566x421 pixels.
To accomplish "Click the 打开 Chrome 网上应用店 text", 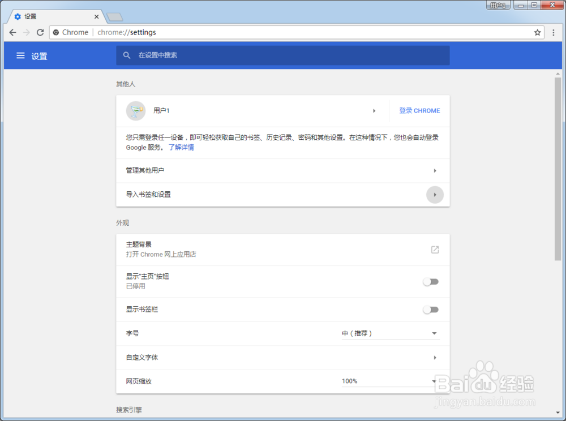I will (x=161, y=254).
